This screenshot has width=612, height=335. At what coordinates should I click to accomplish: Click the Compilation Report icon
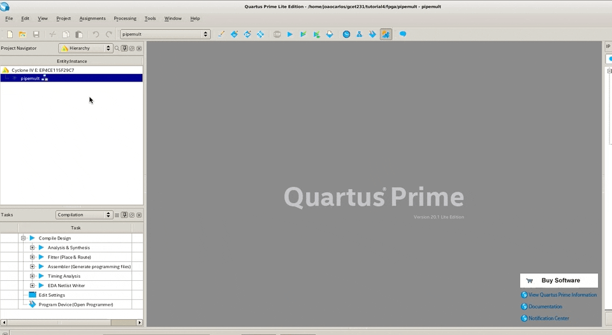(330, 34)
